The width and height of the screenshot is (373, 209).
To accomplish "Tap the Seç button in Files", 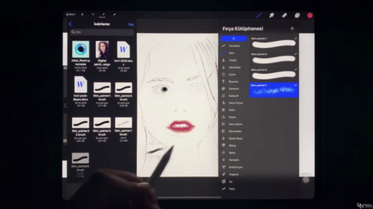I will pos(131,24).
